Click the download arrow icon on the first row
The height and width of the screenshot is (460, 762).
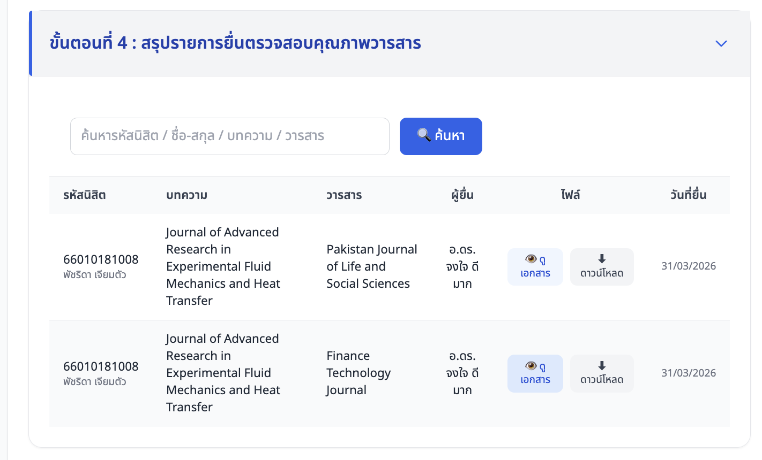pyautogui.click(x=601, y=258)
